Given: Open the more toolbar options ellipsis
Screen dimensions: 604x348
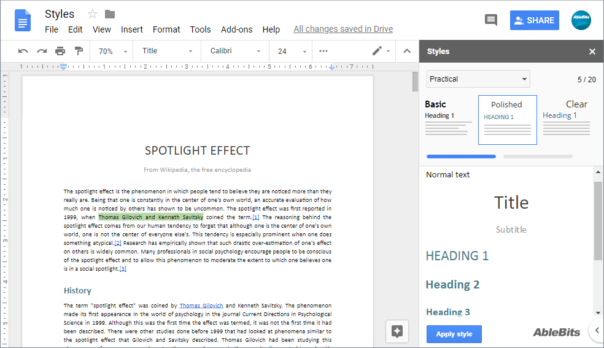Looking at the screenshot, I should point(323,51).
